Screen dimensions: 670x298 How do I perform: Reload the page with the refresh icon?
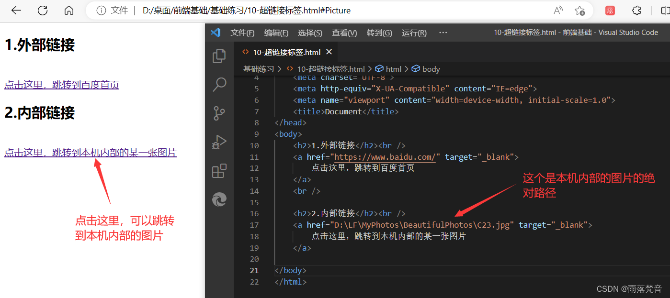coord(43,11)
